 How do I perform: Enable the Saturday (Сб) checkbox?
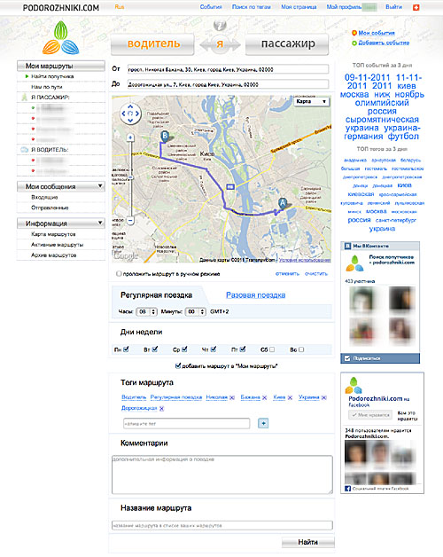(x=272, y=349)
